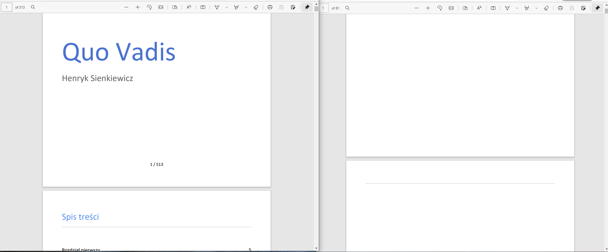
Task: Click left PDF scrollbar up arrow
Action: pyautogui.click(x=316, y=4)
